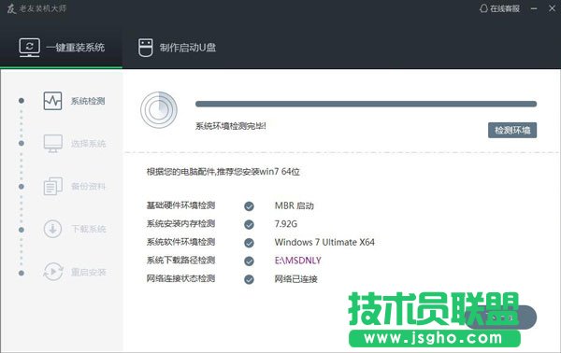Click the step dot beside 系统检测
This screenshot has width=561, height=353.
[22, 101]
